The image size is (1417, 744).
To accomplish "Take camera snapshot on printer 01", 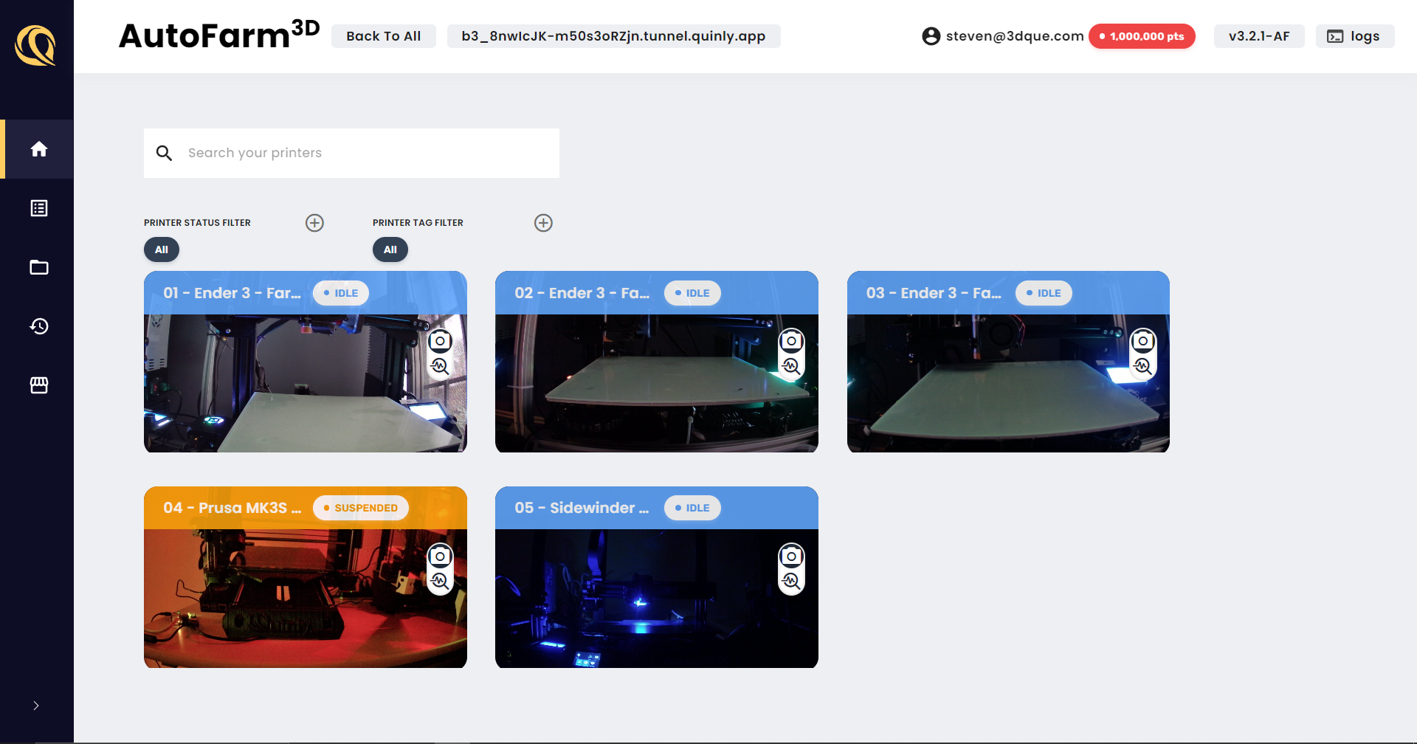I will [x=440, y=341].
